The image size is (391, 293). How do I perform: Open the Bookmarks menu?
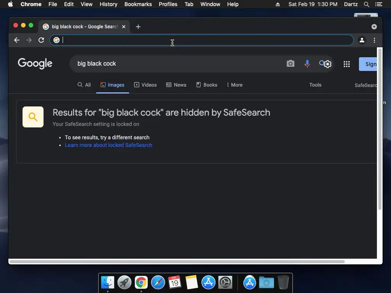[x=138, y=4]
